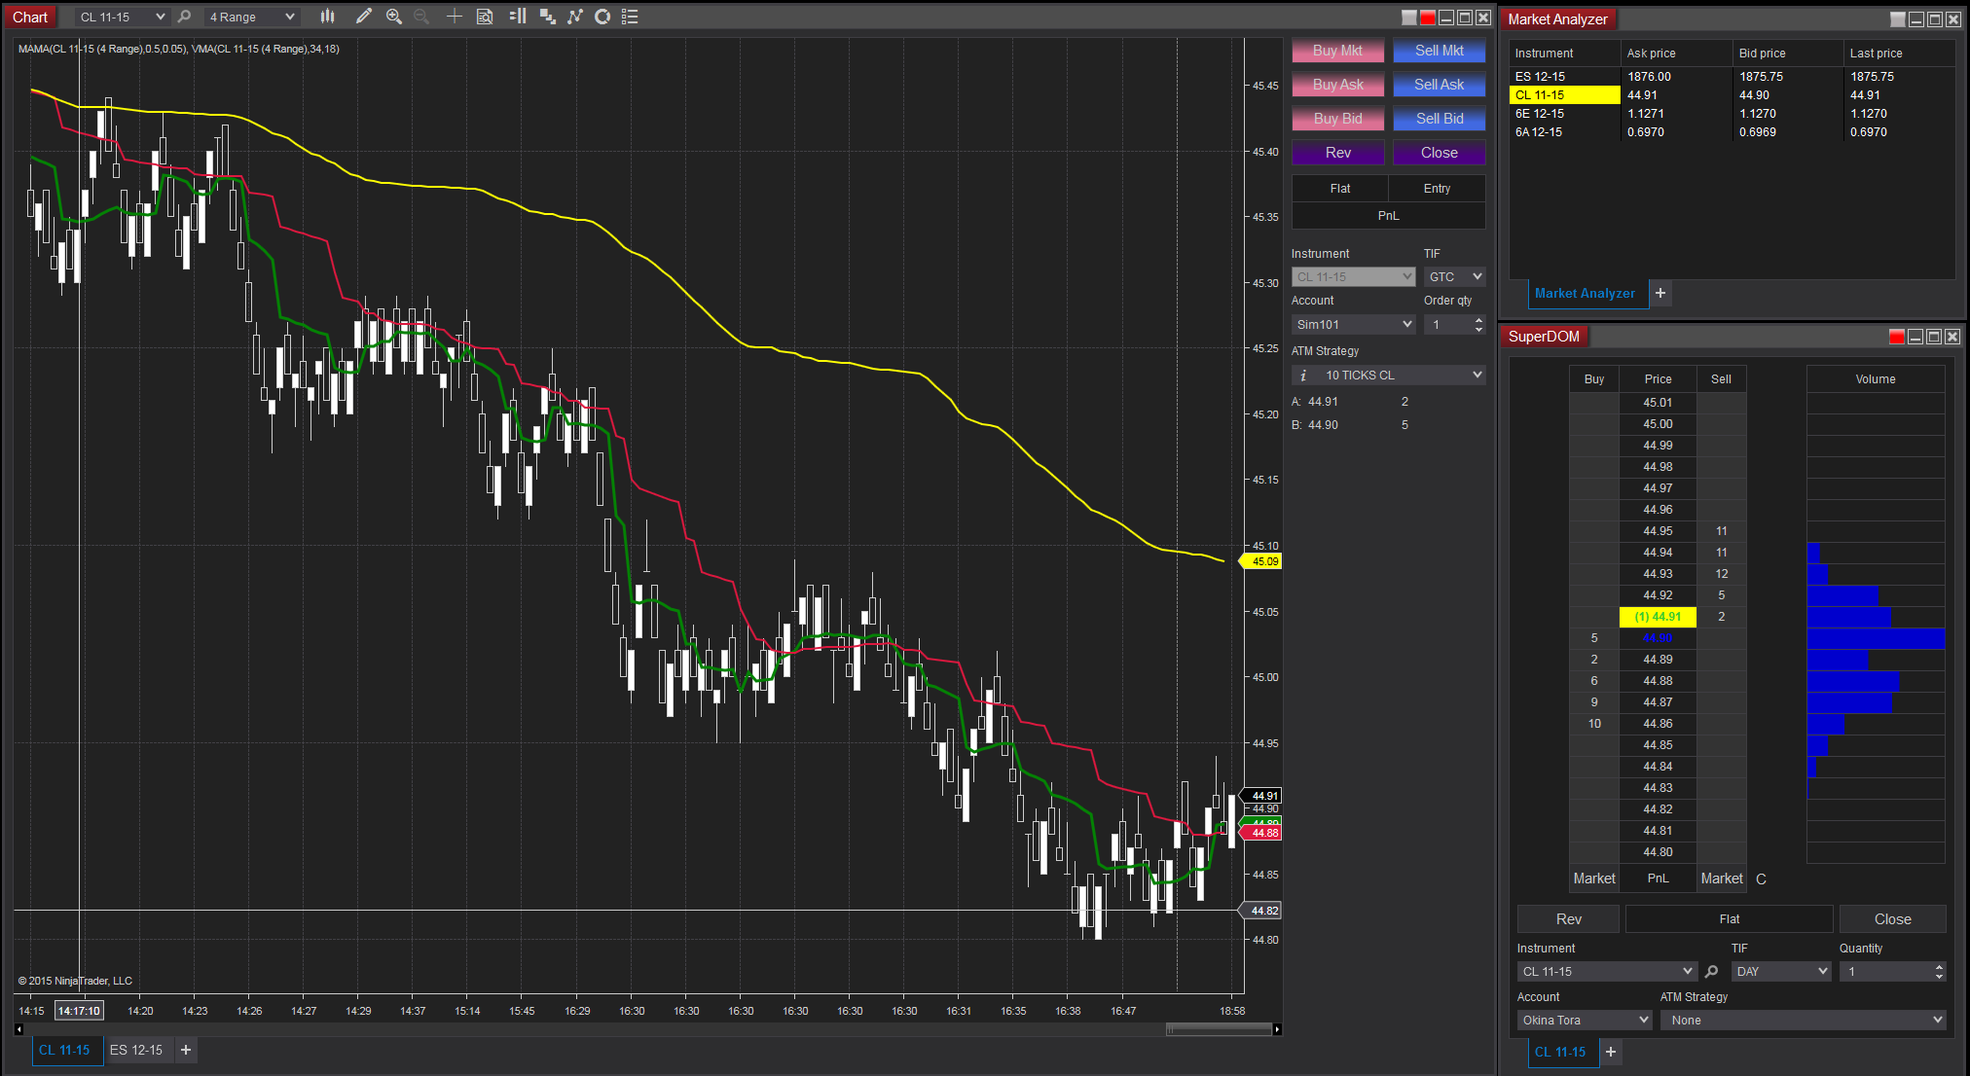
Task: Search instrument in SuperDOM with magnifier
Action: point(1712,971)
